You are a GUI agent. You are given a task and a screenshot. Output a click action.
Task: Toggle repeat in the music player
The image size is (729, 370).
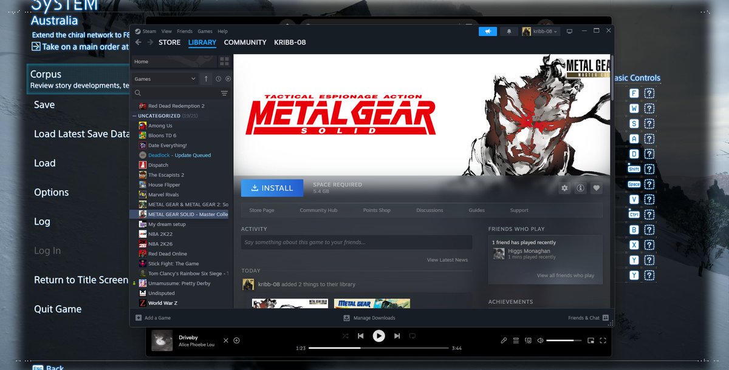pos(412,335)
